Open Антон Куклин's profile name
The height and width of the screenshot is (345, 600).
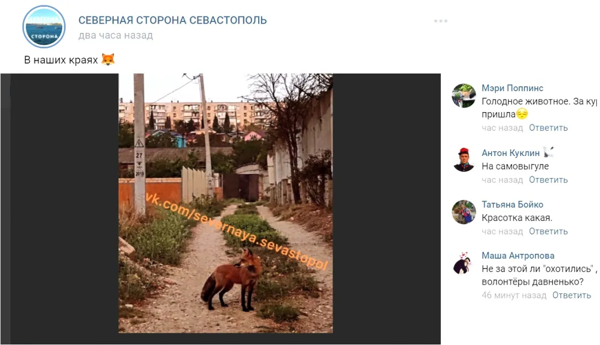510,153
